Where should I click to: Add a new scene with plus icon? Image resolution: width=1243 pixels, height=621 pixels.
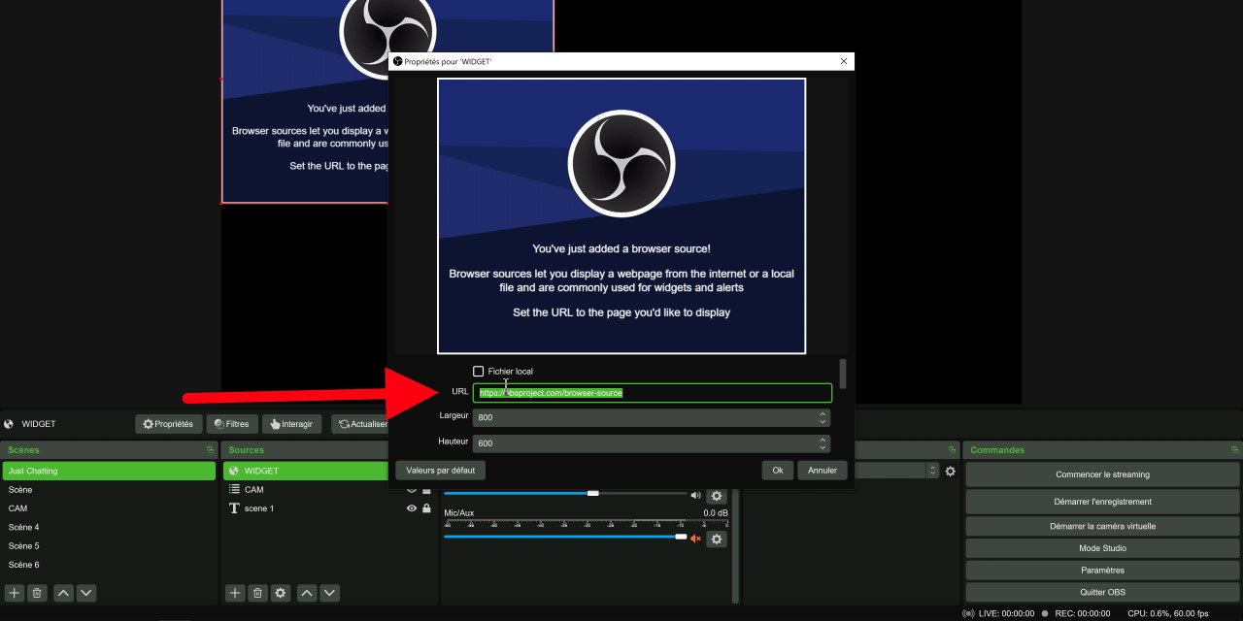pos(15,593)
